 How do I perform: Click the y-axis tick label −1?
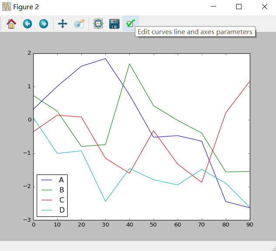(27, 153)
